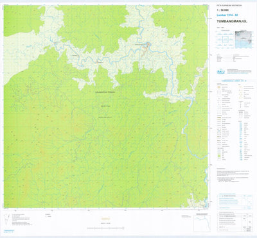
Task: Click the KALIMANTAN TENGAH label on the map
Action: click(x=105, y=92)
